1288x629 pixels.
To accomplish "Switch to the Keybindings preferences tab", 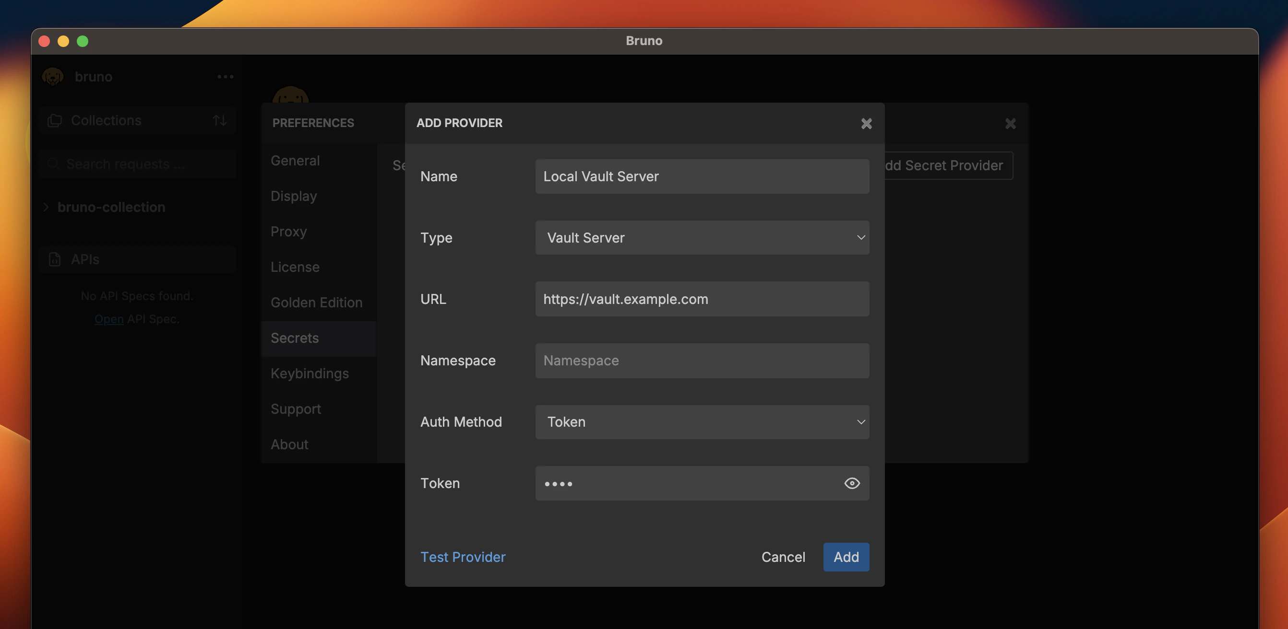I will point(310,373).
